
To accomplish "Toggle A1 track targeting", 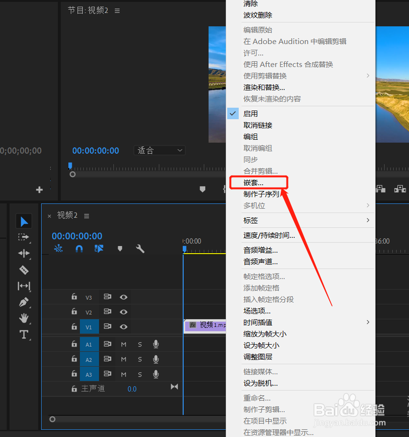I will [x=89, y=344].
